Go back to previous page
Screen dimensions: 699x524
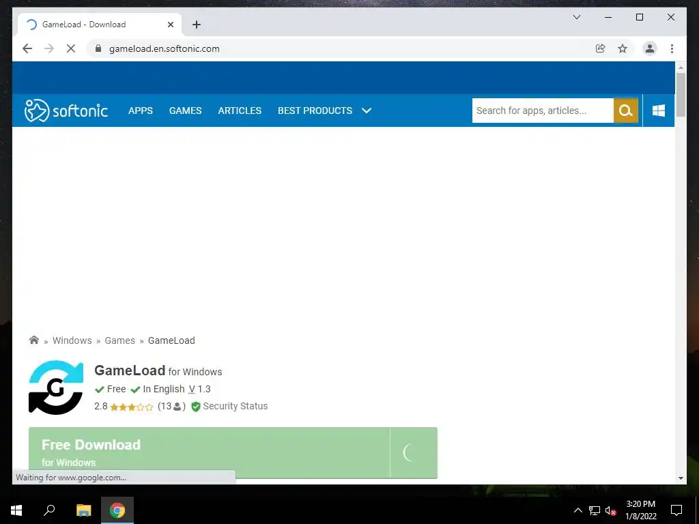[x=27, y=48]
